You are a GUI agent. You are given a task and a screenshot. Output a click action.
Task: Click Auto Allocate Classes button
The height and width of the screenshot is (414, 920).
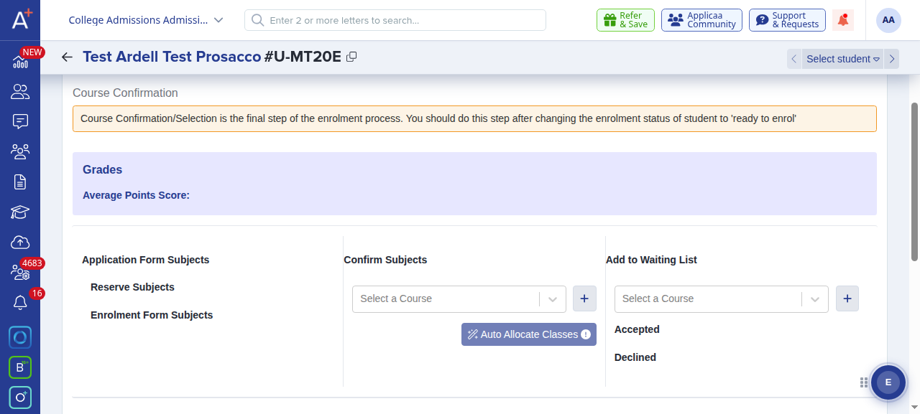[529, 334]
